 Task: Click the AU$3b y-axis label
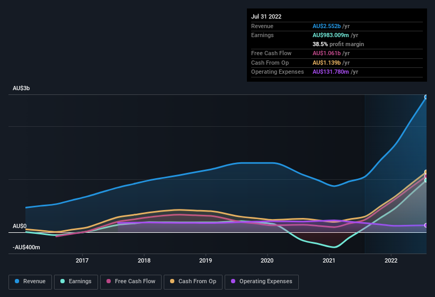tap(21, 88)
